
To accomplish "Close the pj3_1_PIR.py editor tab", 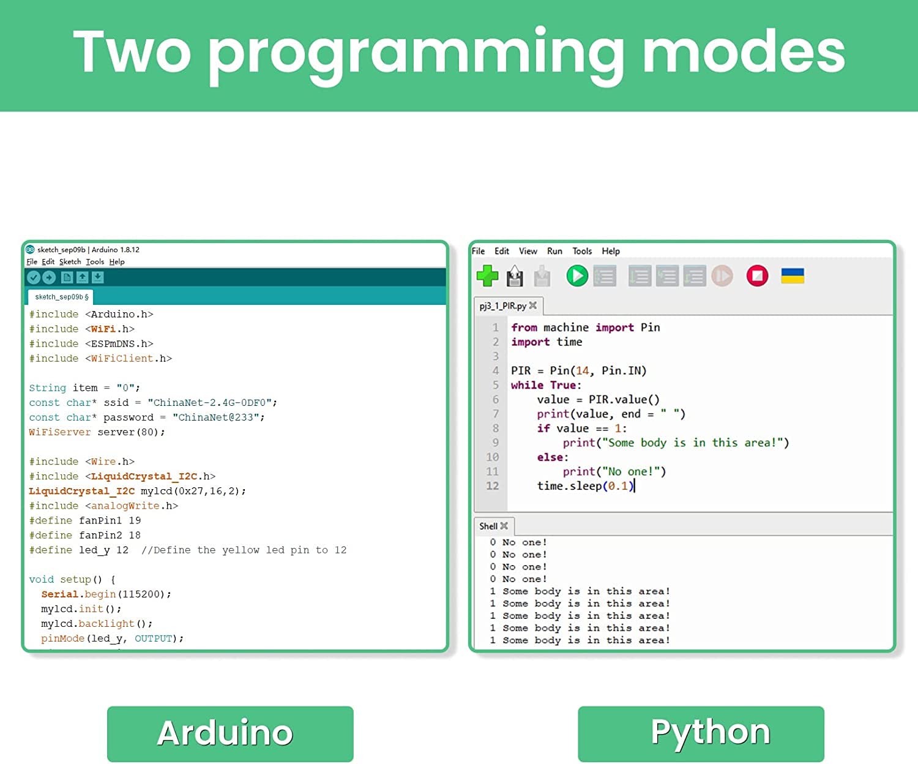I will 533,305.
